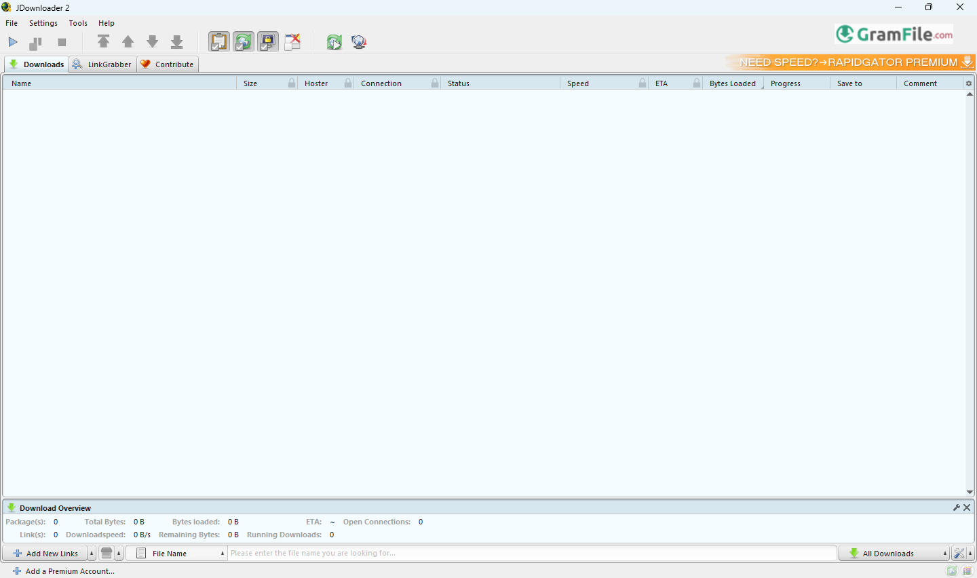Click the scrollbar down arrow
The height and width of the screenshot is (578, 977).
(x=970, y=493)
